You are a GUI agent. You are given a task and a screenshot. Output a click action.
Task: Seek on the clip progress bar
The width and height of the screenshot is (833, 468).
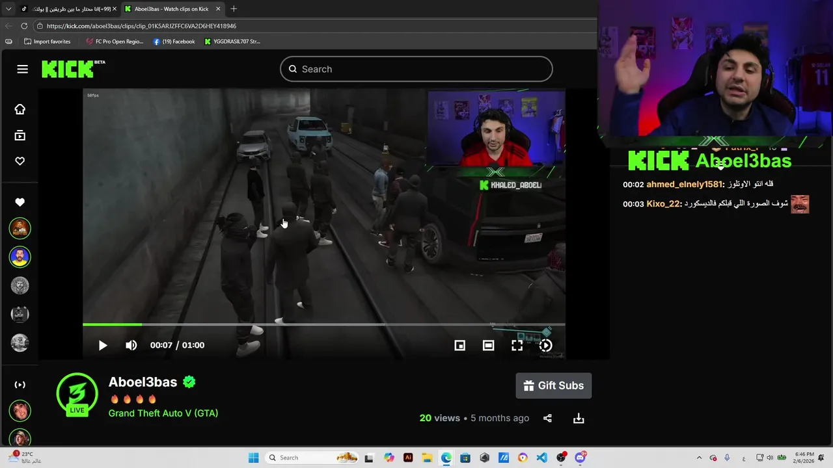point(323,324)
